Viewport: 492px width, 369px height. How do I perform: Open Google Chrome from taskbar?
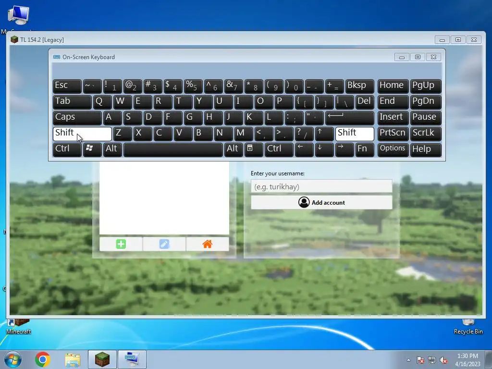click(x=42, y=359)
